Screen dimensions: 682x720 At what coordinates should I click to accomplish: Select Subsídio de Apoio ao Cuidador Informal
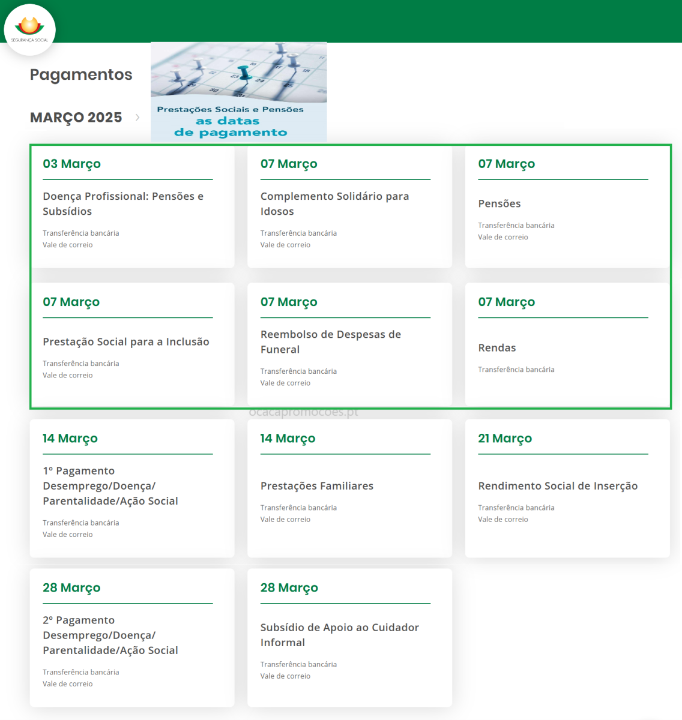(x=339, y=635)
